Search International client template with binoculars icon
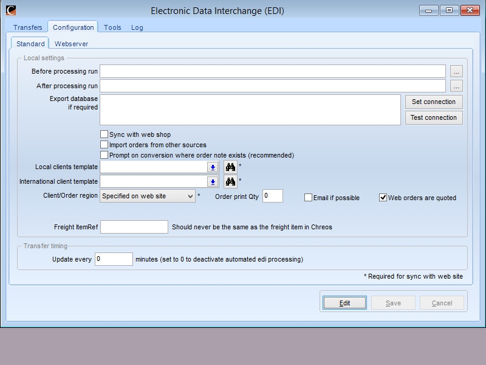 [x=230, y=181]
